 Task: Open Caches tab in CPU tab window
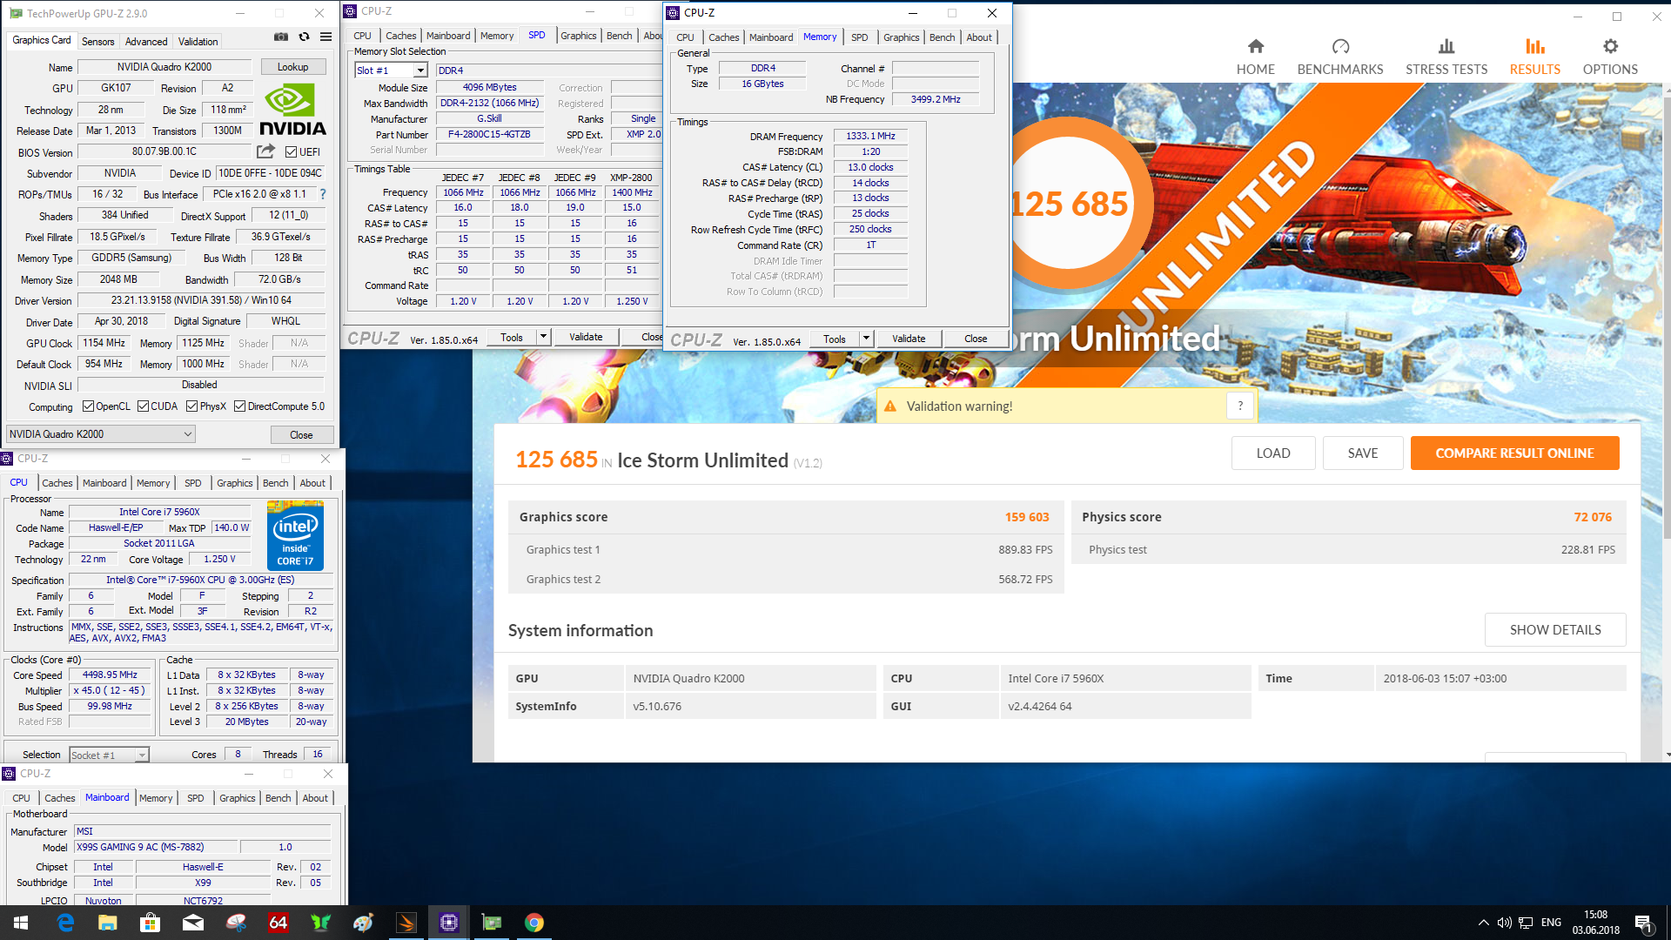(x=57, y=483)
